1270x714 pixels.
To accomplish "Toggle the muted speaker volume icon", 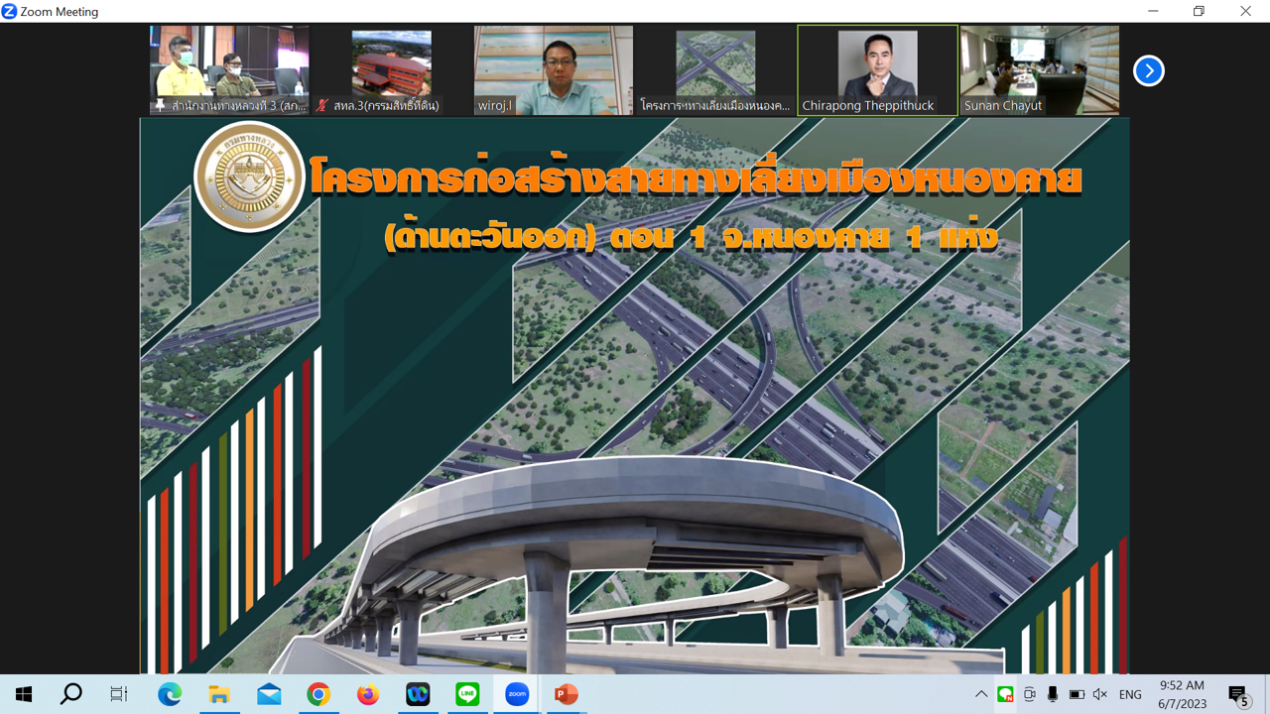I will (x=1099, y=694).
